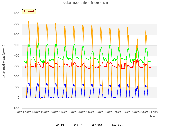Click the Oct 18 x-axis label

[31, 112]
